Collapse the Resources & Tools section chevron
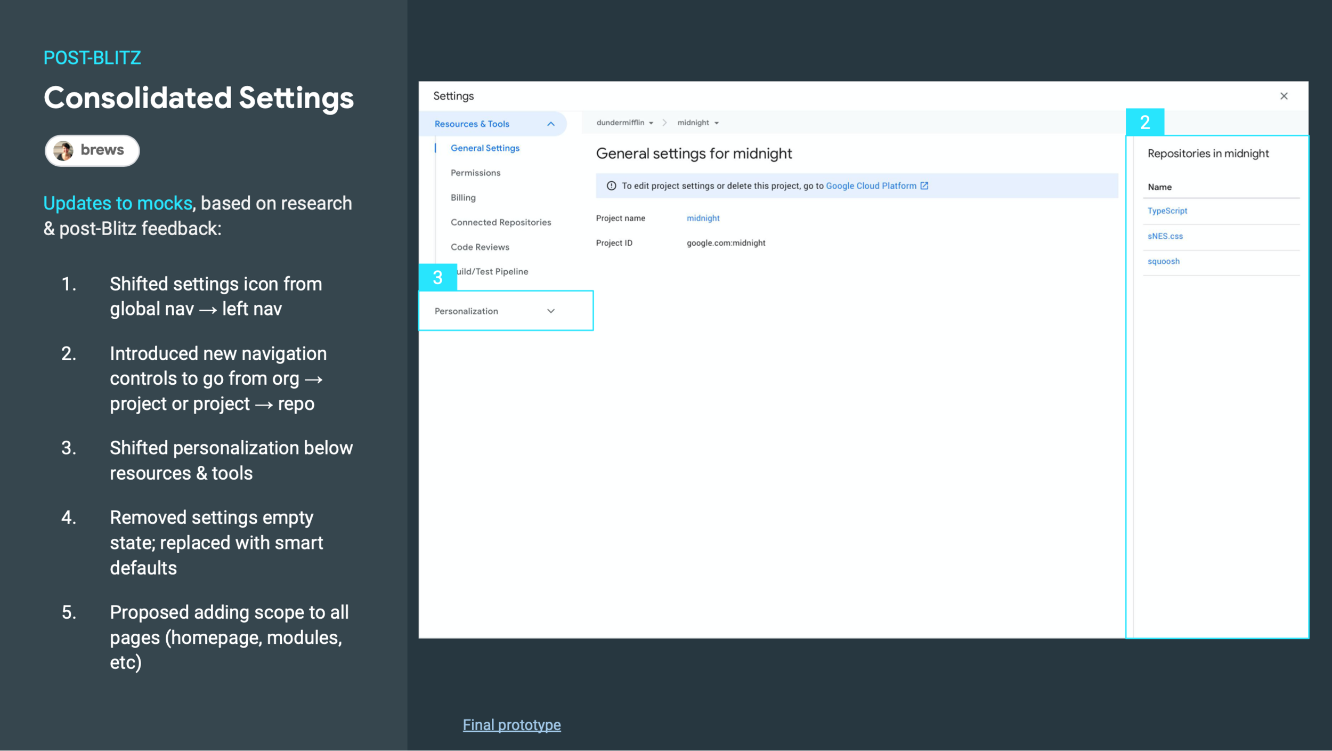The image size is (1332, 751). pos(551,124)
